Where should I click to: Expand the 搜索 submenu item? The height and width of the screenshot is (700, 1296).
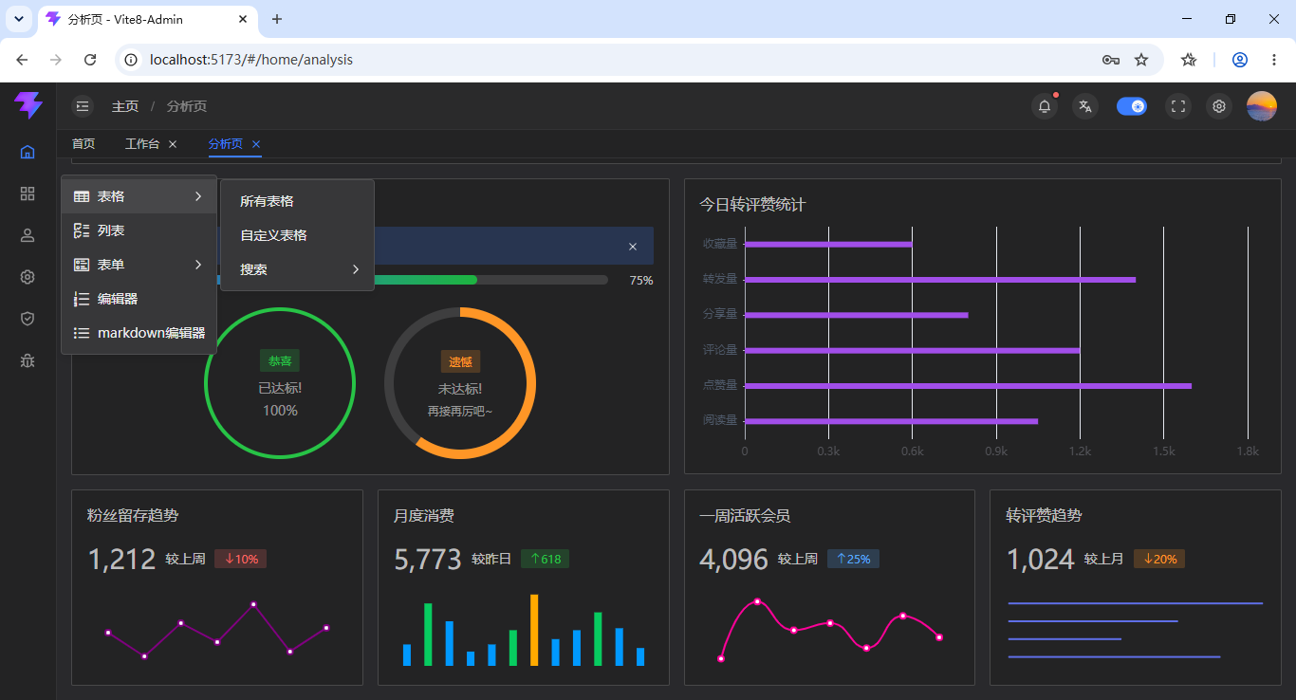coord(298,269)
